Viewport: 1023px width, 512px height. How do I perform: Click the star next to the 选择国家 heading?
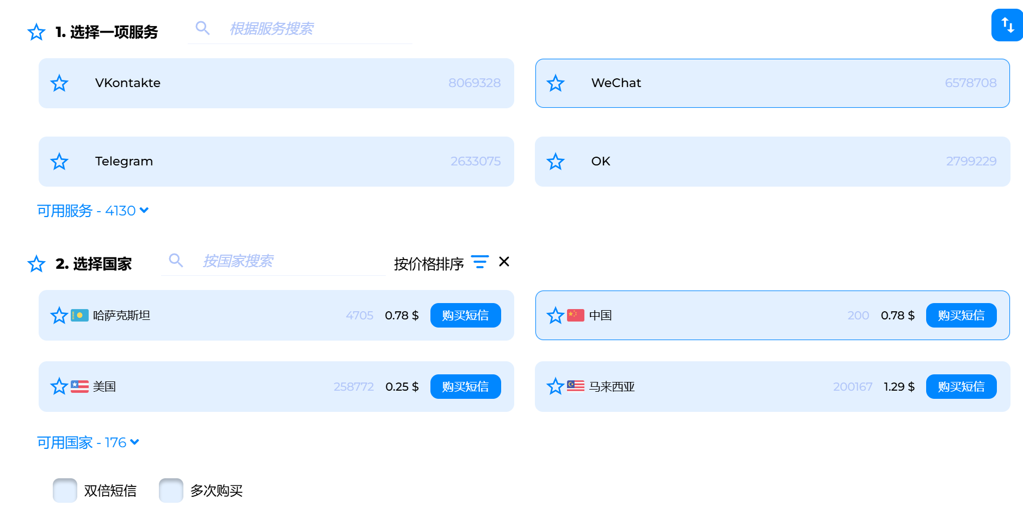pos(36,264)
